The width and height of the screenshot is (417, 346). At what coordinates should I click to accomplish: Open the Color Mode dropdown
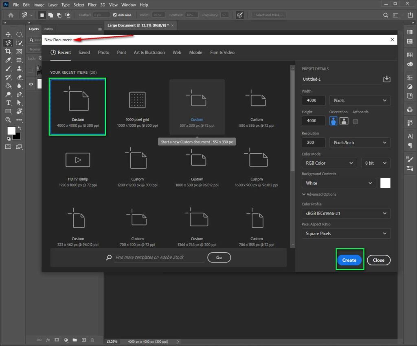tap(329, 163)
